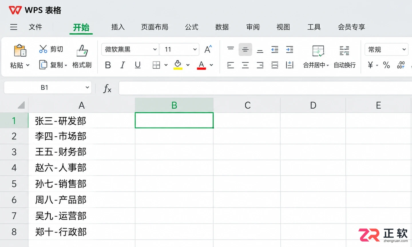Click the Wrap Text icon

(x=344, y=51)
